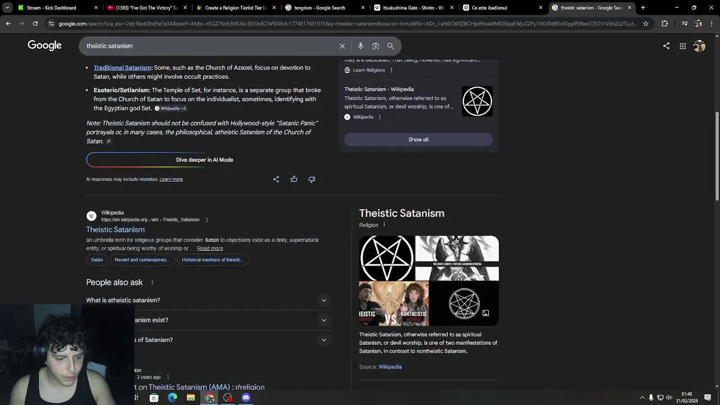Reload the current page

(35, 24)
